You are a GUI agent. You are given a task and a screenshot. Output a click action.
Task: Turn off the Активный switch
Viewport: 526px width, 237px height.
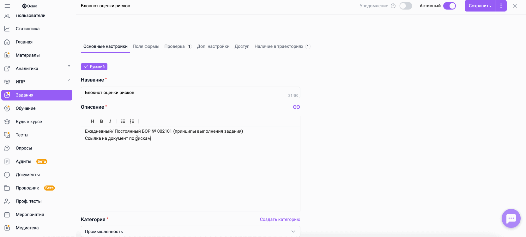(449, 6)
